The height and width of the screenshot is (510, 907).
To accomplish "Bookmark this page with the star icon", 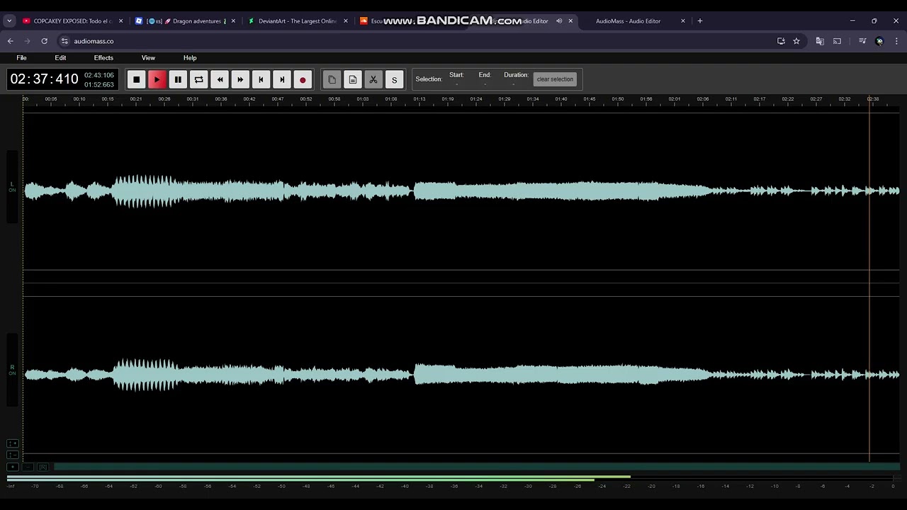I will [796, 41].
